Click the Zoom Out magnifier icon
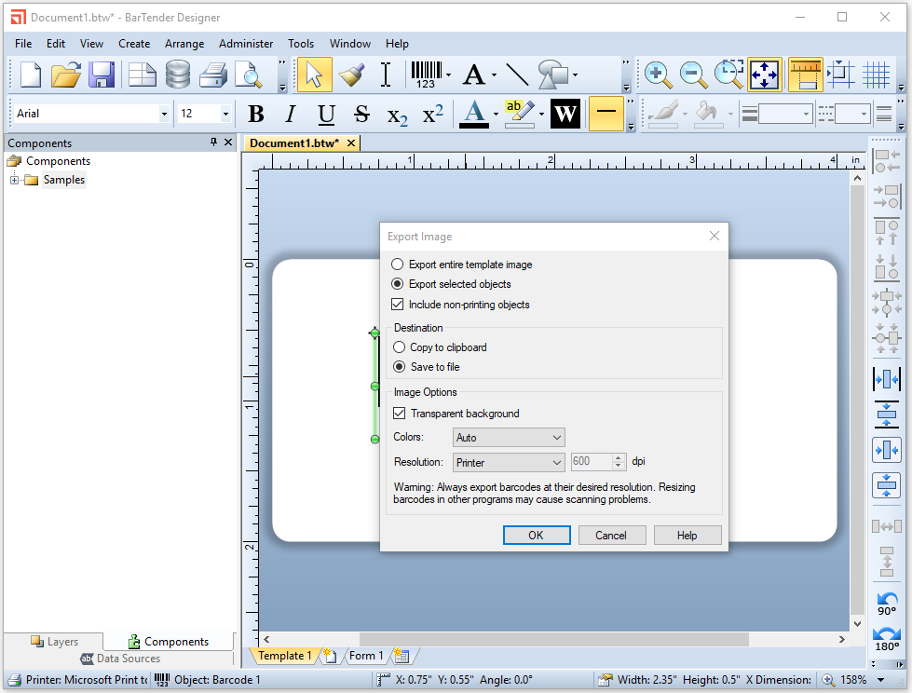This screenshot has height=693, width=912. tap(693, 75)
